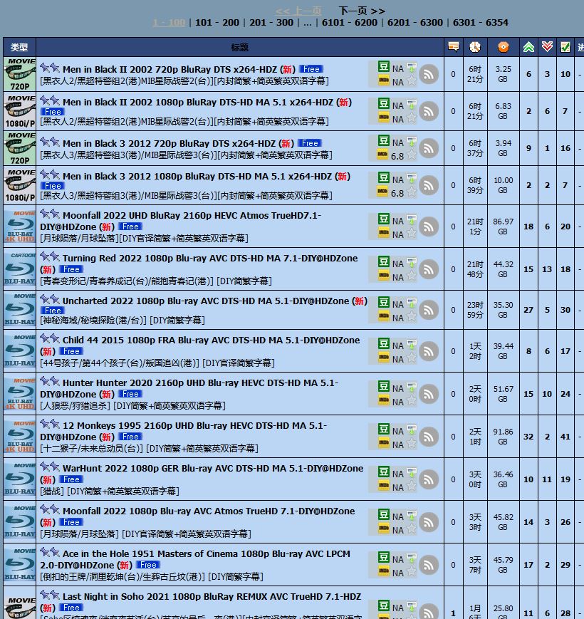
Task: Click the download icon in the Child 44 row
Action: click(412, 344)
